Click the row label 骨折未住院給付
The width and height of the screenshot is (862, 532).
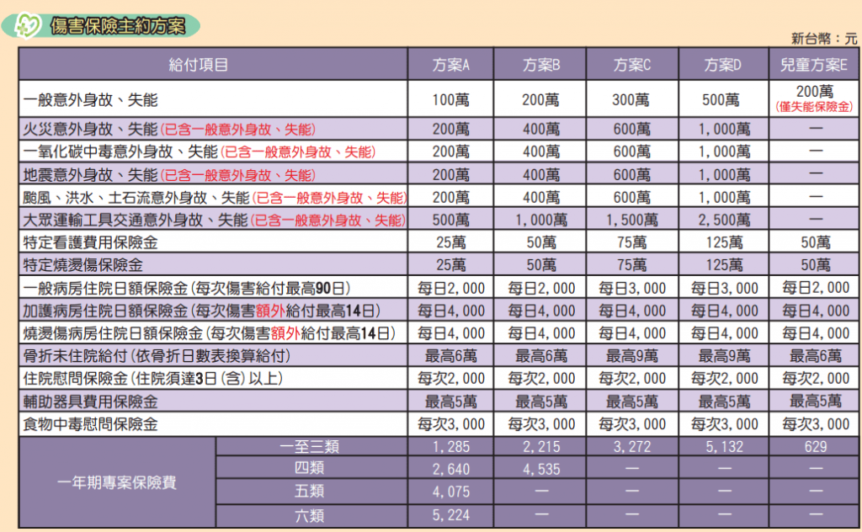pyautogui.click(x=75, y=356)
